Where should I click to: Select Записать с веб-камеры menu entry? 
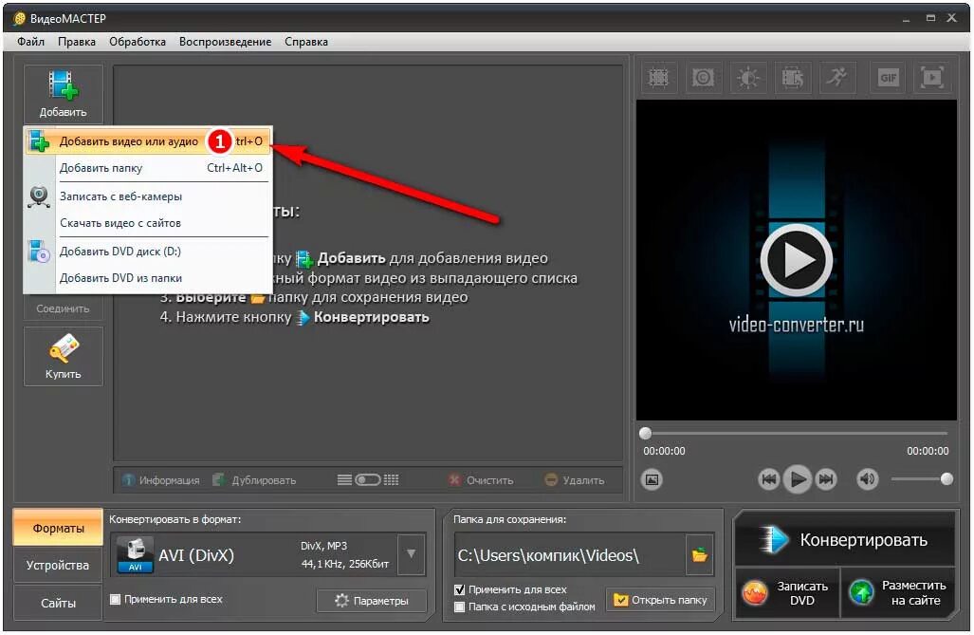148,196
